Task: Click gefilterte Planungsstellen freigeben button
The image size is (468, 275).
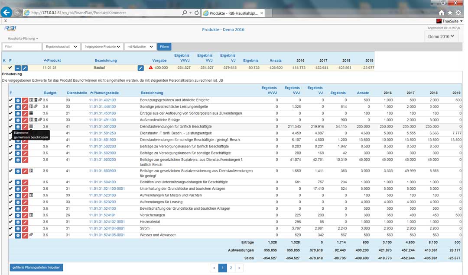Action: click(36, 268)
